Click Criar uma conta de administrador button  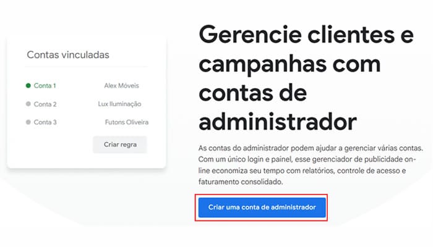(262, 207)
